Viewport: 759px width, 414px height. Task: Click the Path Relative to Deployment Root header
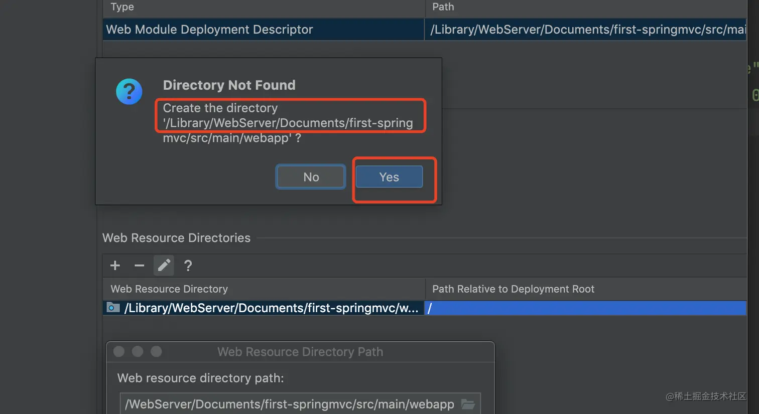[x=585, y=289]
